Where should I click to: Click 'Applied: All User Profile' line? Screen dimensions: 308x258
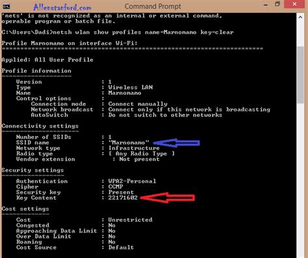coord(47,60)
